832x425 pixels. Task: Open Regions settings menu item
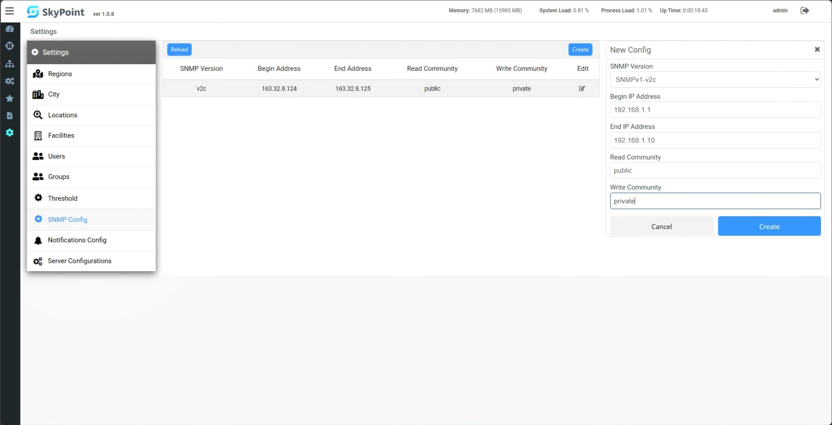click(60, 74)
